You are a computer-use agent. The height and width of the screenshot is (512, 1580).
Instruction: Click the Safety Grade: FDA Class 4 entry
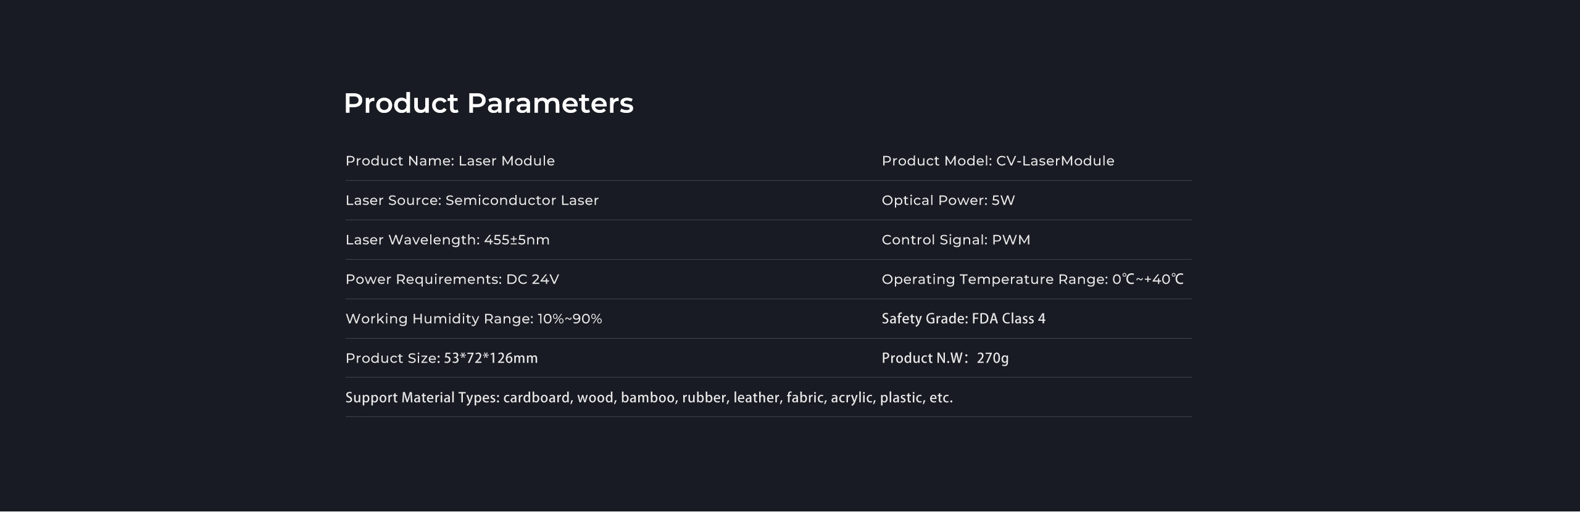[963, 319]
